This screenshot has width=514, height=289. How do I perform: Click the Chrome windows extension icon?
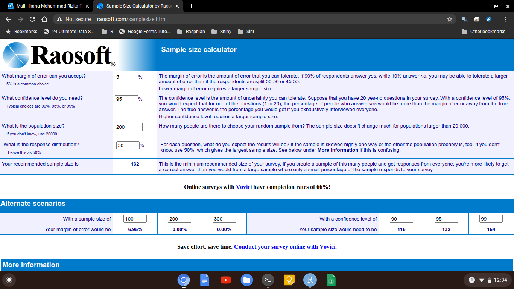click(477, 19)
